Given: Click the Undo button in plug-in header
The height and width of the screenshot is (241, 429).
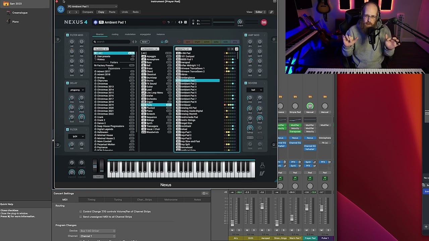Looking at the screenshot, I should pyautogui.click(x=125, y=12).
